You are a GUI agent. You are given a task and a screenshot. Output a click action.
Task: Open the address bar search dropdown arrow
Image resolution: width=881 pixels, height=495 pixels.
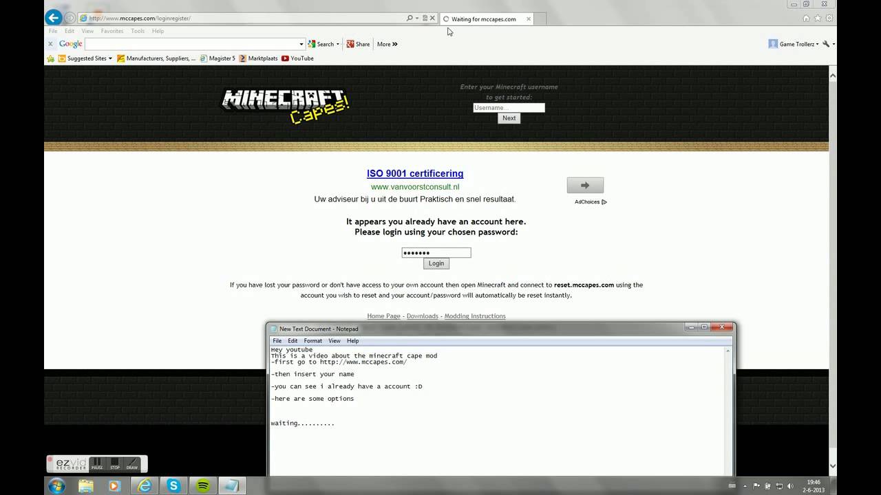point(417,18)
